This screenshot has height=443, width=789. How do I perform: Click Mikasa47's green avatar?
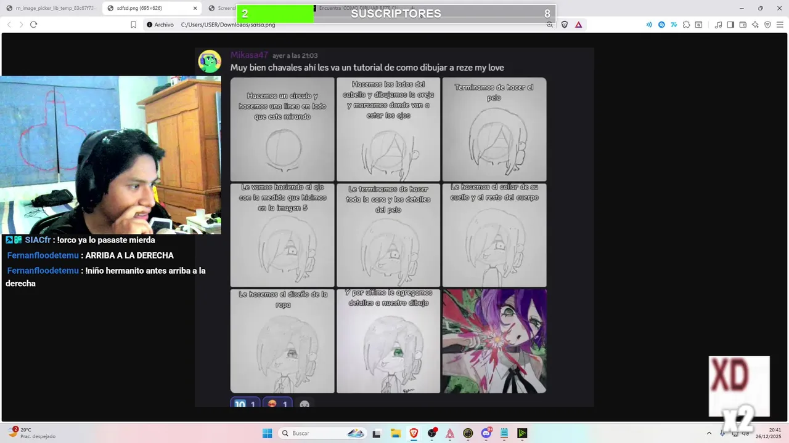(x=210, y=62)
